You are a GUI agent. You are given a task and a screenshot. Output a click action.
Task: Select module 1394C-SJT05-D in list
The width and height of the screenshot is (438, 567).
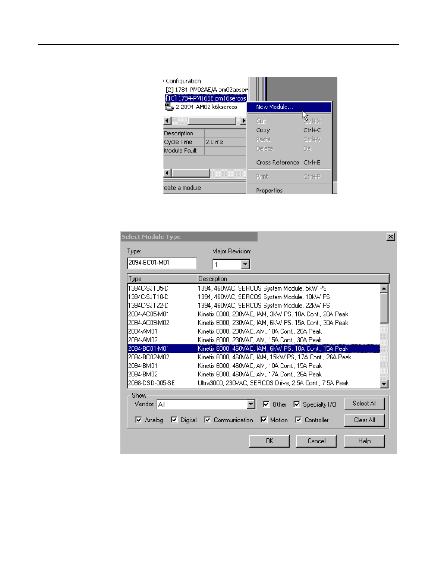click(x=253, y=288)
